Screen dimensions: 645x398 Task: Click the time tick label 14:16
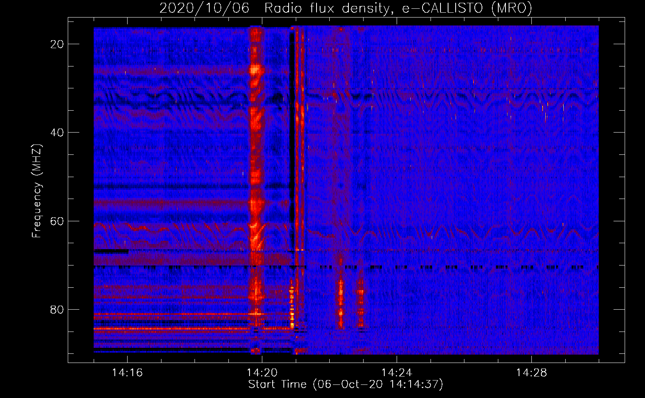(x=127, y=373)
